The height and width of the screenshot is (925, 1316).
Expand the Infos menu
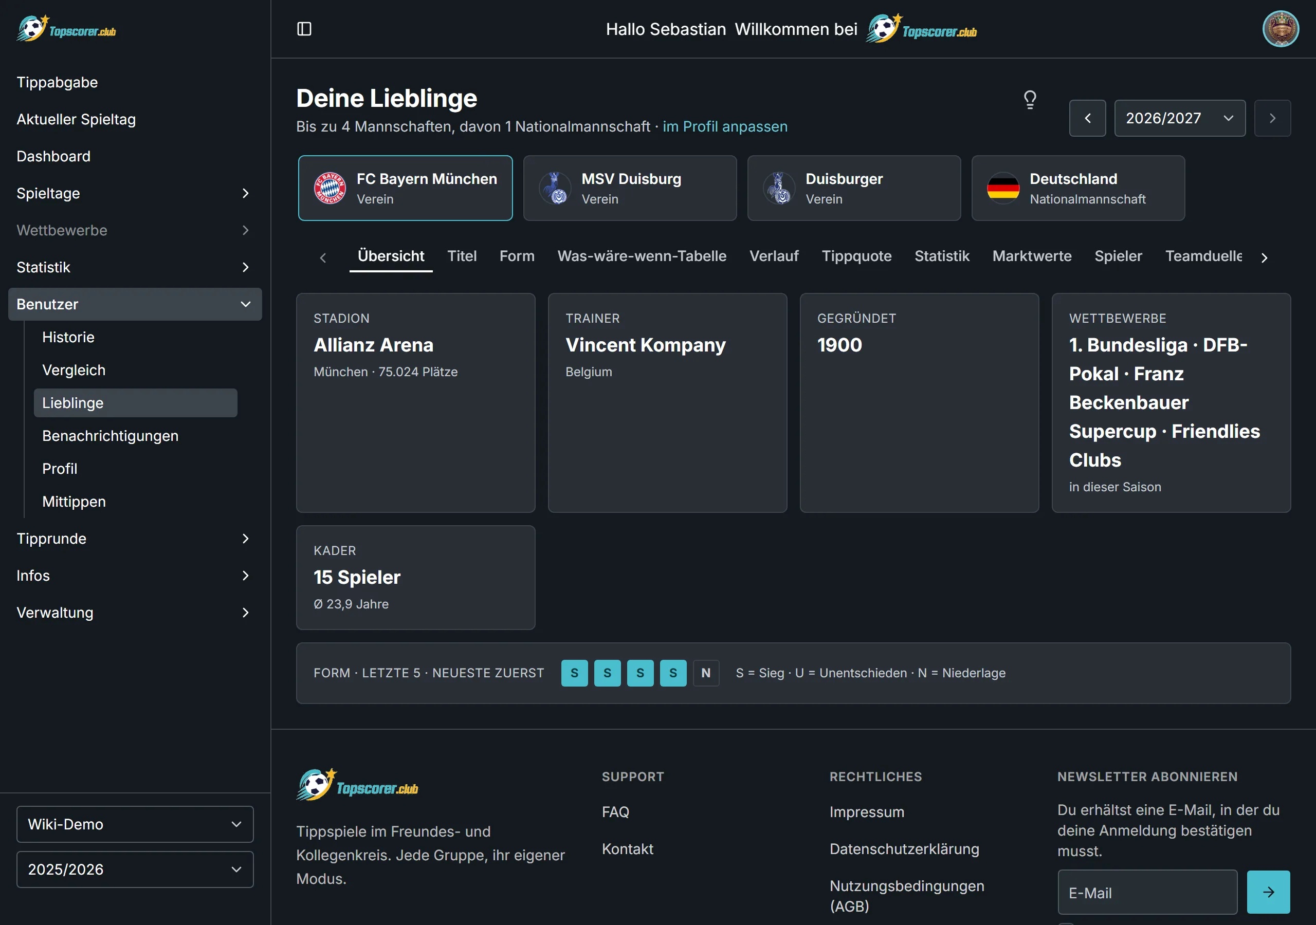pos(135,576)
